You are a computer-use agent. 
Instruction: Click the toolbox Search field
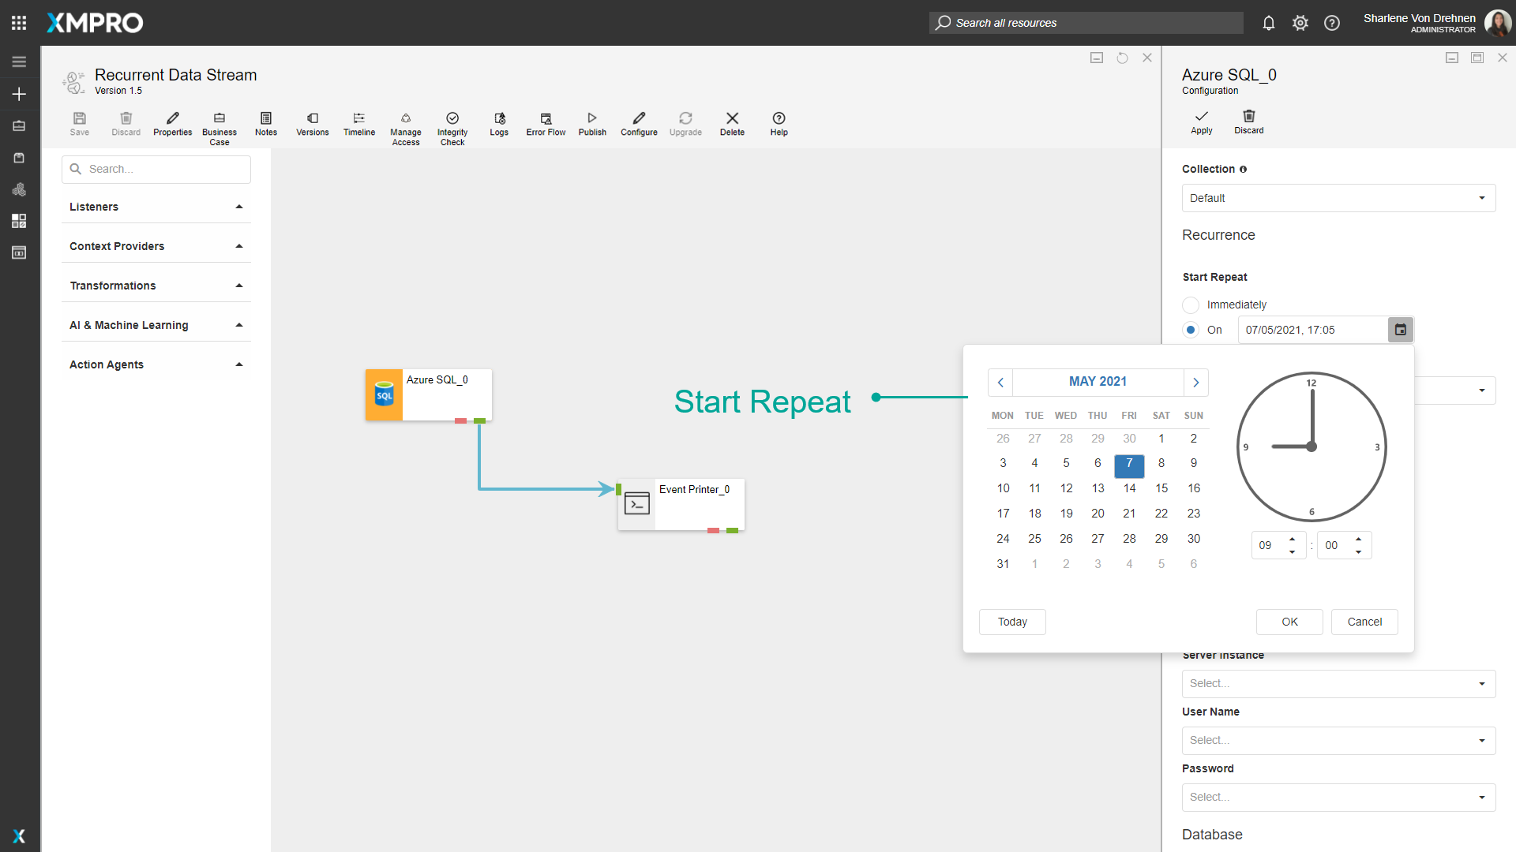coord(156,169)
